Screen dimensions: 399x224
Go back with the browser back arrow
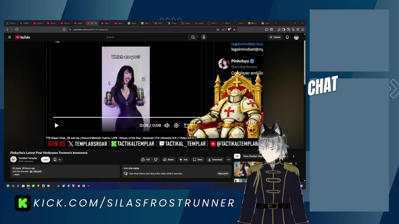[x=7, y=30]
